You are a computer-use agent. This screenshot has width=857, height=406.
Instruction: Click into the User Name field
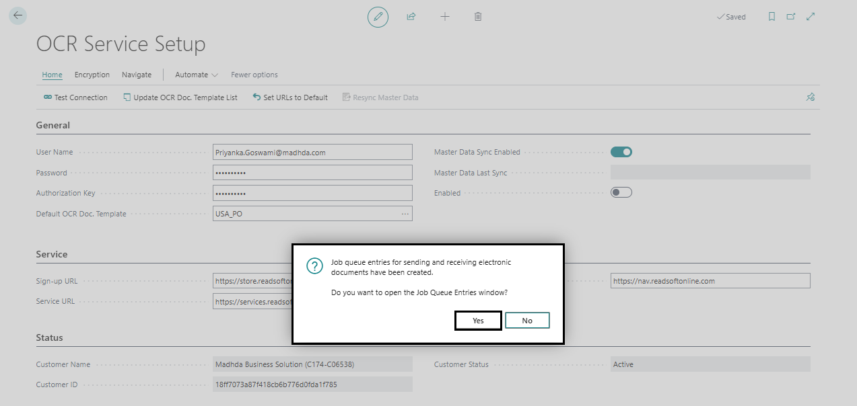312,153
